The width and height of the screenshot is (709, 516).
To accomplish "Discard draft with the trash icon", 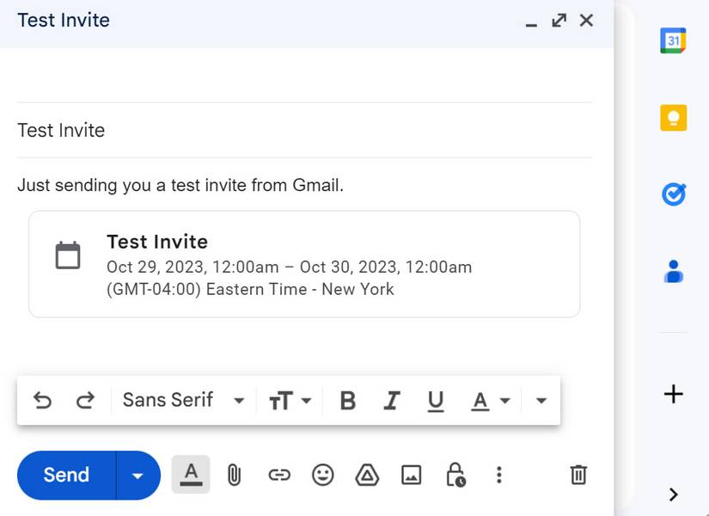I will click(x=579, y=475).
